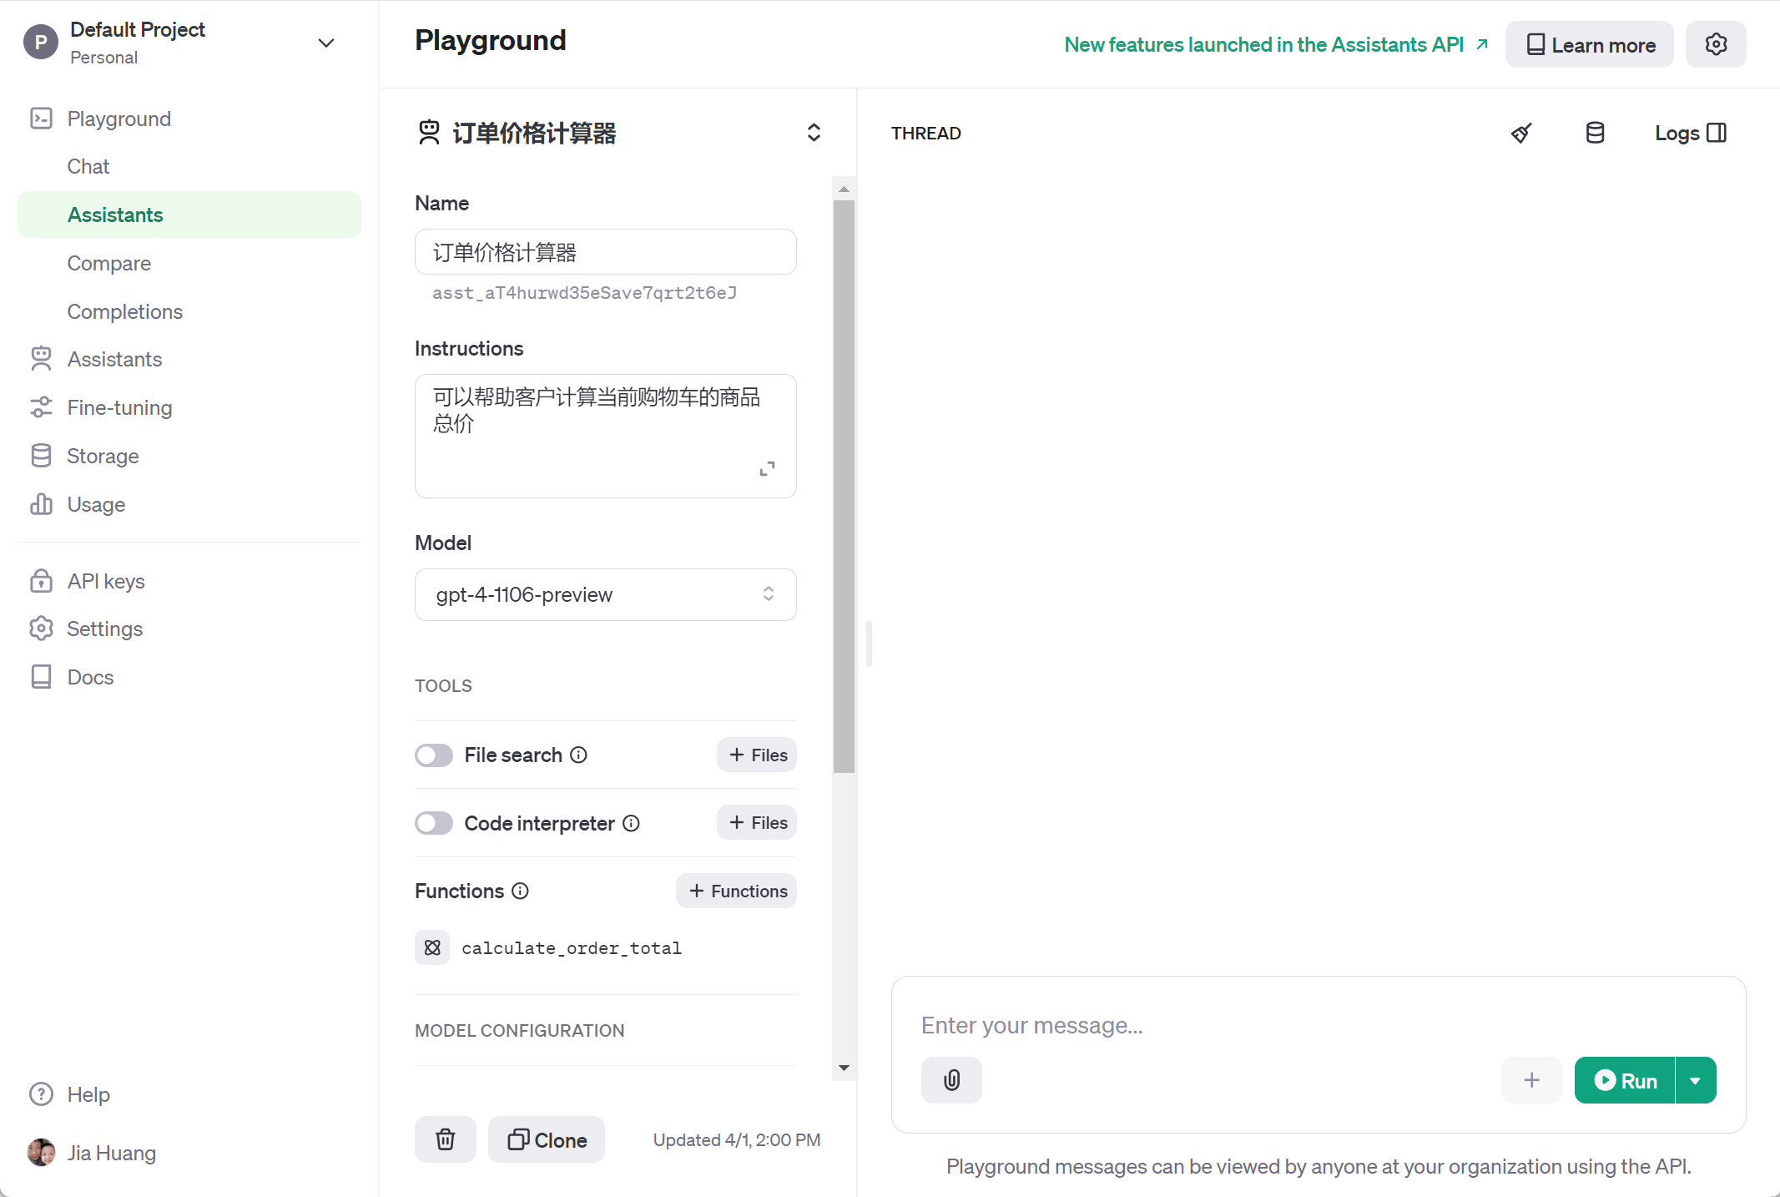This screenshot has width=1780, height=1197.
Task: Add message with the plus icon
Action: pyautogui.click(x=1531, y=1080)
